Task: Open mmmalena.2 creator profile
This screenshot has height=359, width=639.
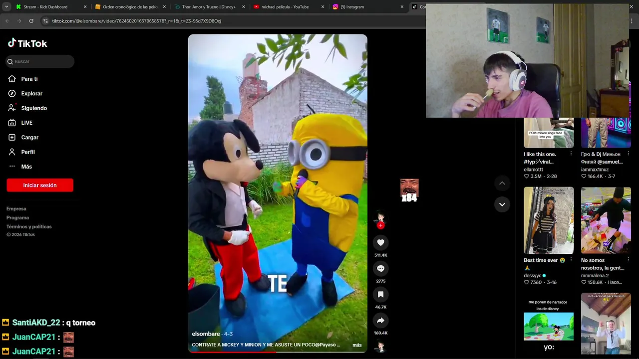Action: pos(595,276)
